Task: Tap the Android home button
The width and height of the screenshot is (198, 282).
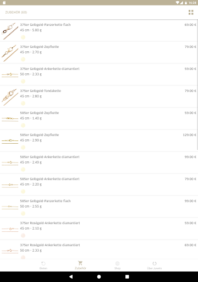Action: tap(99, 276)
